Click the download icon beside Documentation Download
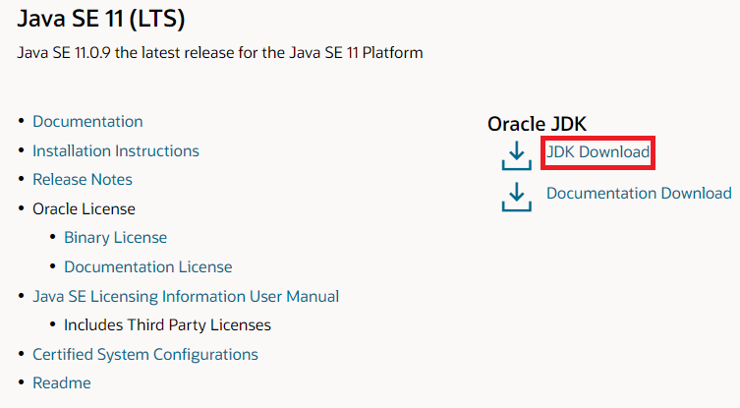Image resolution: width=740 pixels, height=408 pixels. click(516, 197)
